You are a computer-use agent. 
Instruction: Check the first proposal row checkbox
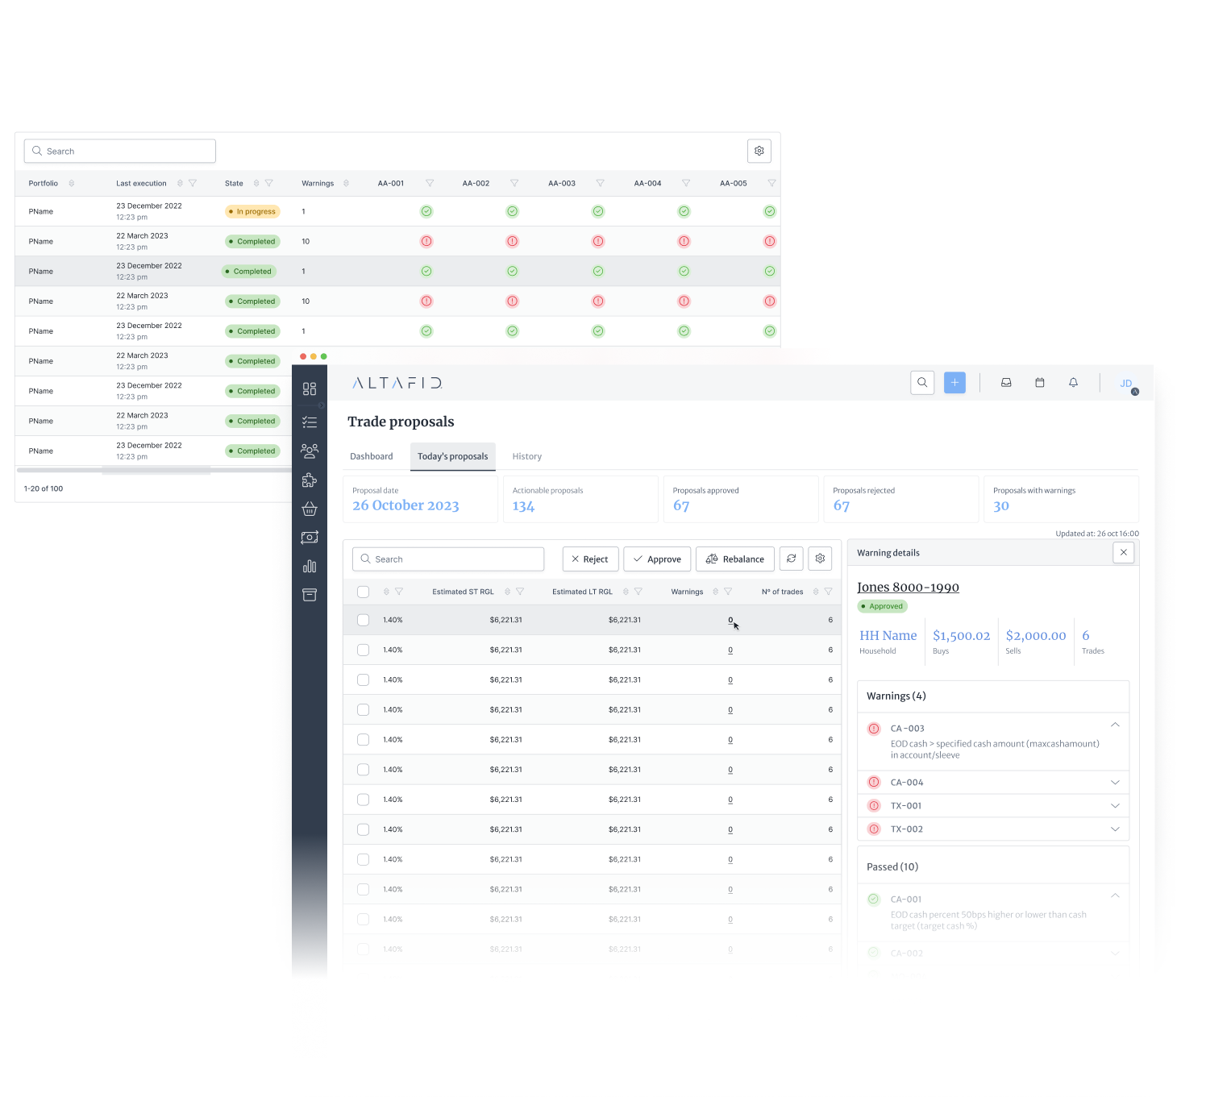[364, 620]
